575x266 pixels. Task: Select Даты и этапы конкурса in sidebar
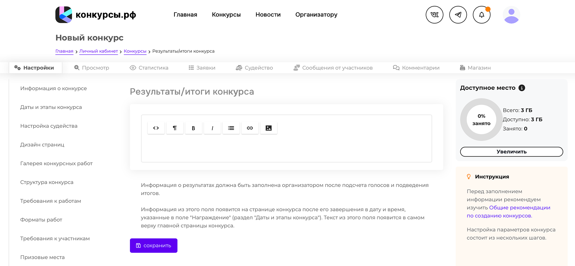51,107
